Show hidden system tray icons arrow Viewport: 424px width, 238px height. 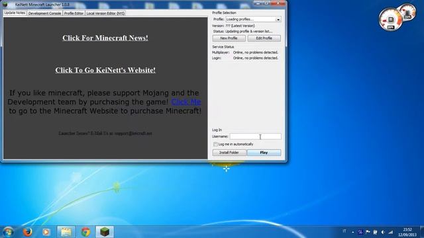pos(353,232)
